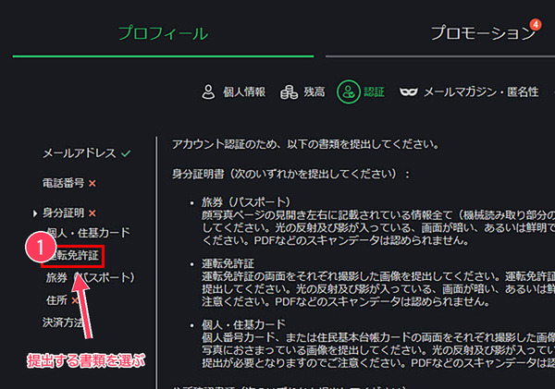Image resolution: width=555 pixels, height=389 pixels.
Task: Click the 旅券（パスポート）bullet heading
Action: (x=246, y=202)
